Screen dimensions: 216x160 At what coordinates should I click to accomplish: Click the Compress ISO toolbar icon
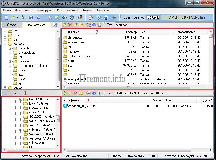coord(72,17)
